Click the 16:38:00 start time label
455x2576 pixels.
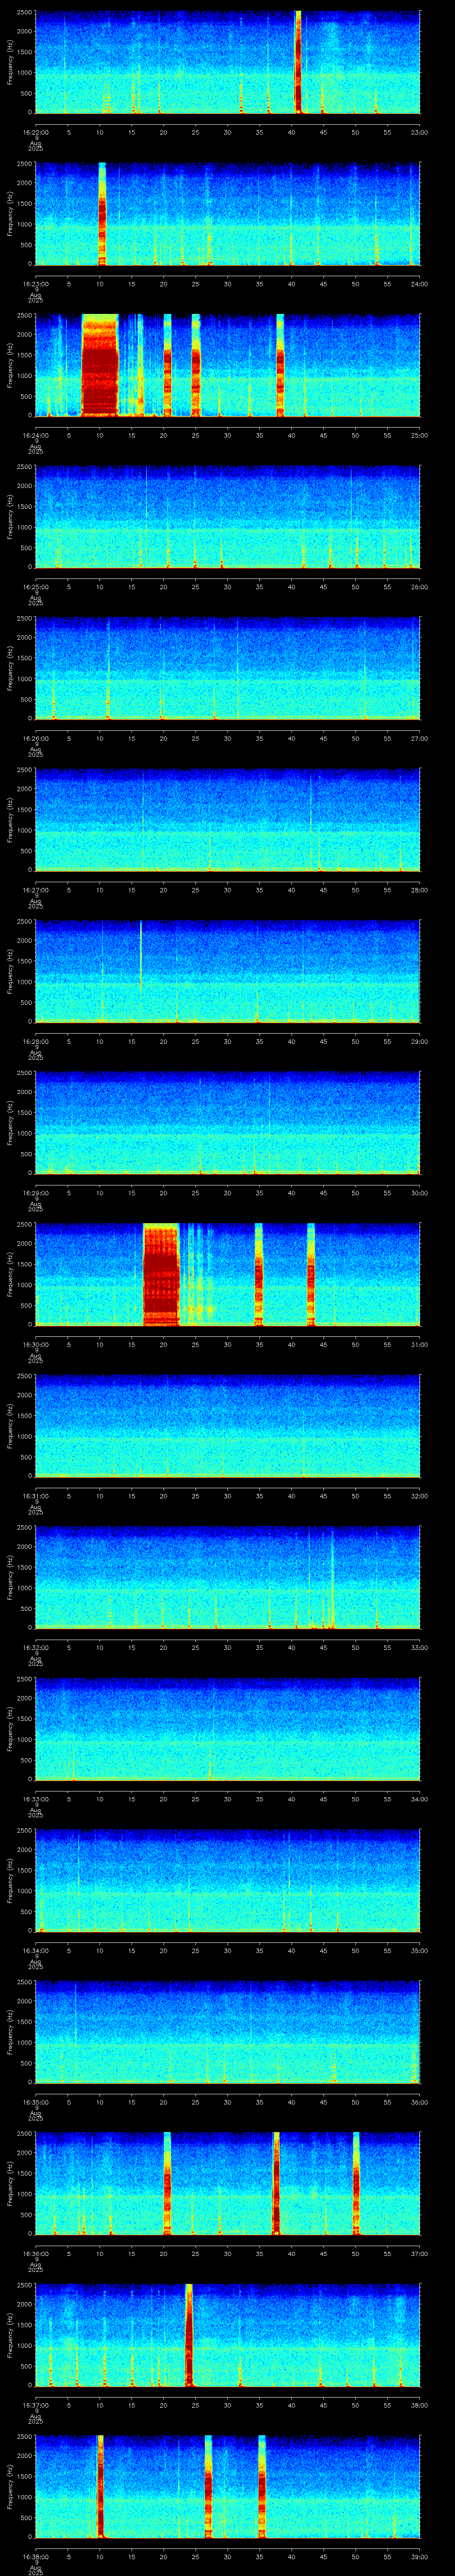[35, 2556]
